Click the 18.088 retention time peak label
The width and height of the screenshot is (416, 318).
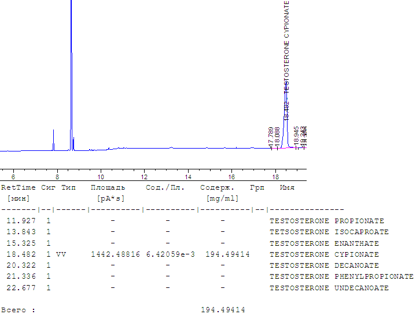click(278, 136)
